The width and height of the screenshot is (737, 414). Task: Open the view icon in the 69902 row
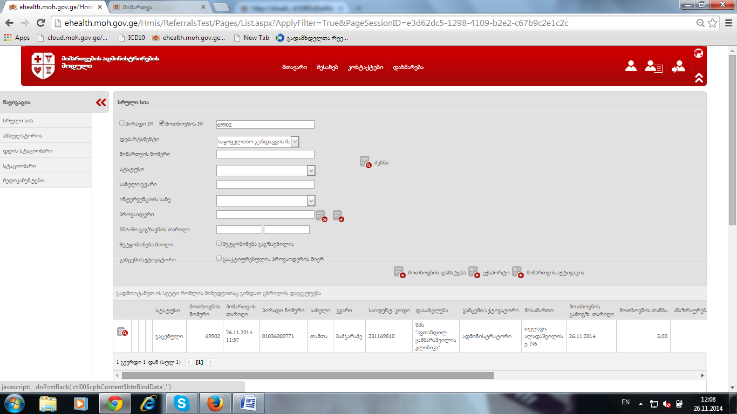click(122, 332)
